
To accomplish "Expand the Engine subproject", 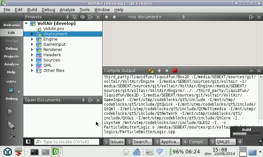I will pyautogui.click(x=32, y=39).
